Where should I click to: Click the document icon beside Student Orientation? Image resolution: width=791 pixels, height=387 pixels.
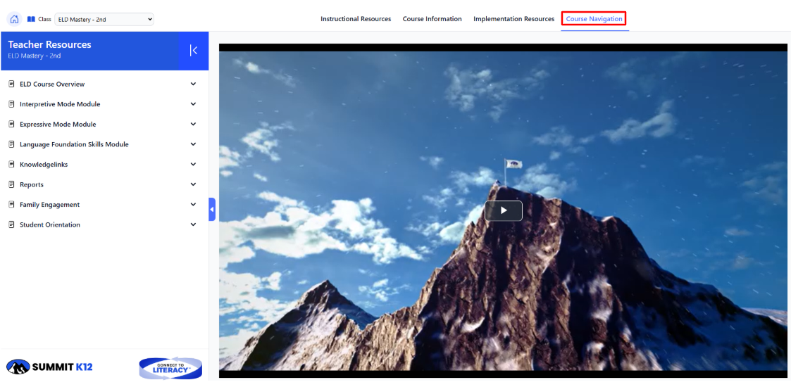(11, 225)
